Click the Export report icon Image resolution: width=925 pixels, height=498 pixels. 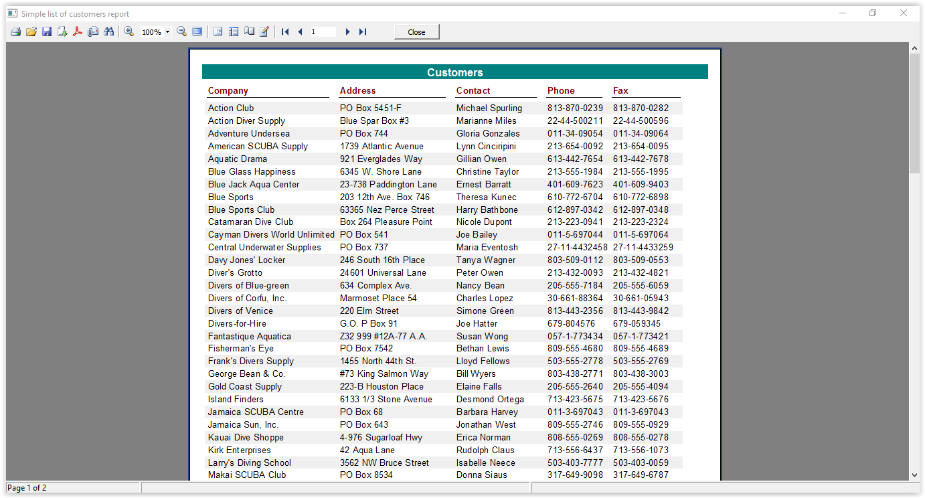62,32
